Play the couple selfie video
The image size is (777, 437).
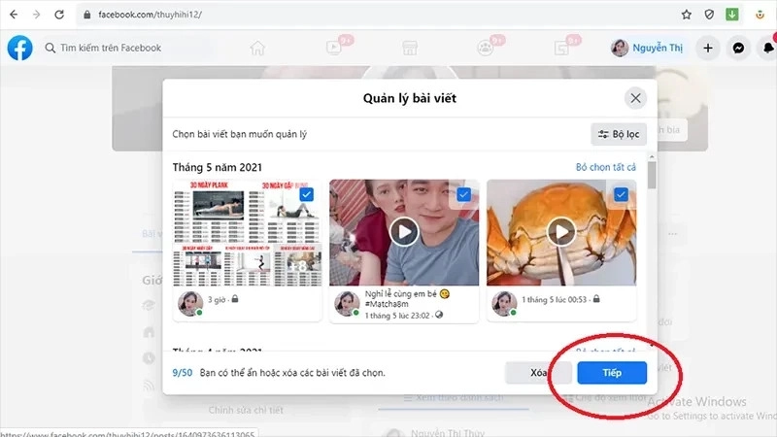(x=404, y=231)
